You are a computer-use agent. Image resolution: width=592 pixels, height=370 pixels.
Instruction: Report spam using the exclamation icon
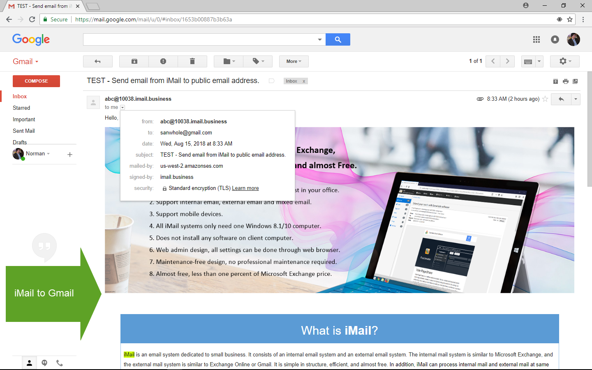[163, 61]
